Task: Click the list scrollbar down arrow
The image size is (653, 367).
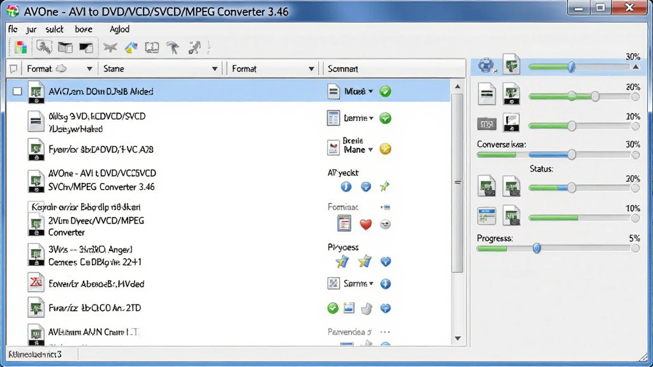Action: (458, 338)
